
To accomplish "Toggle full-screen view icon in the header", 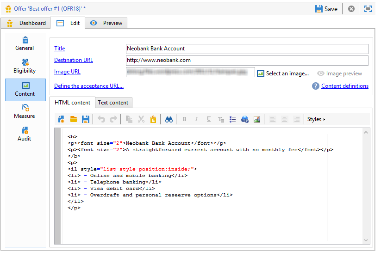I will 368,9.
